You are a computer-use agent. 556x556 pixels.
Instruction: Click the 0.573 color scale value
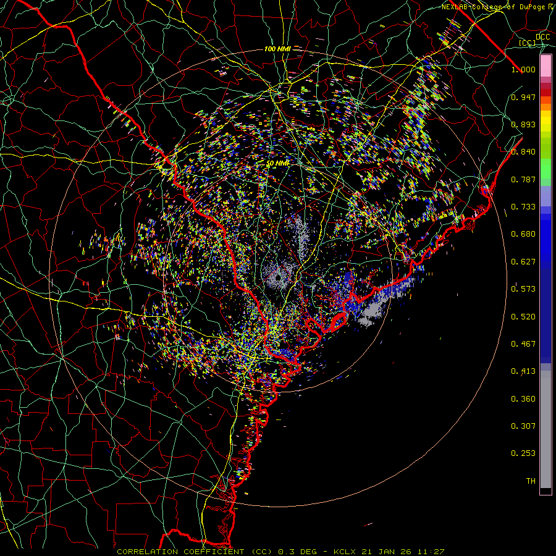pyautogui.click(x=523, y=289)
